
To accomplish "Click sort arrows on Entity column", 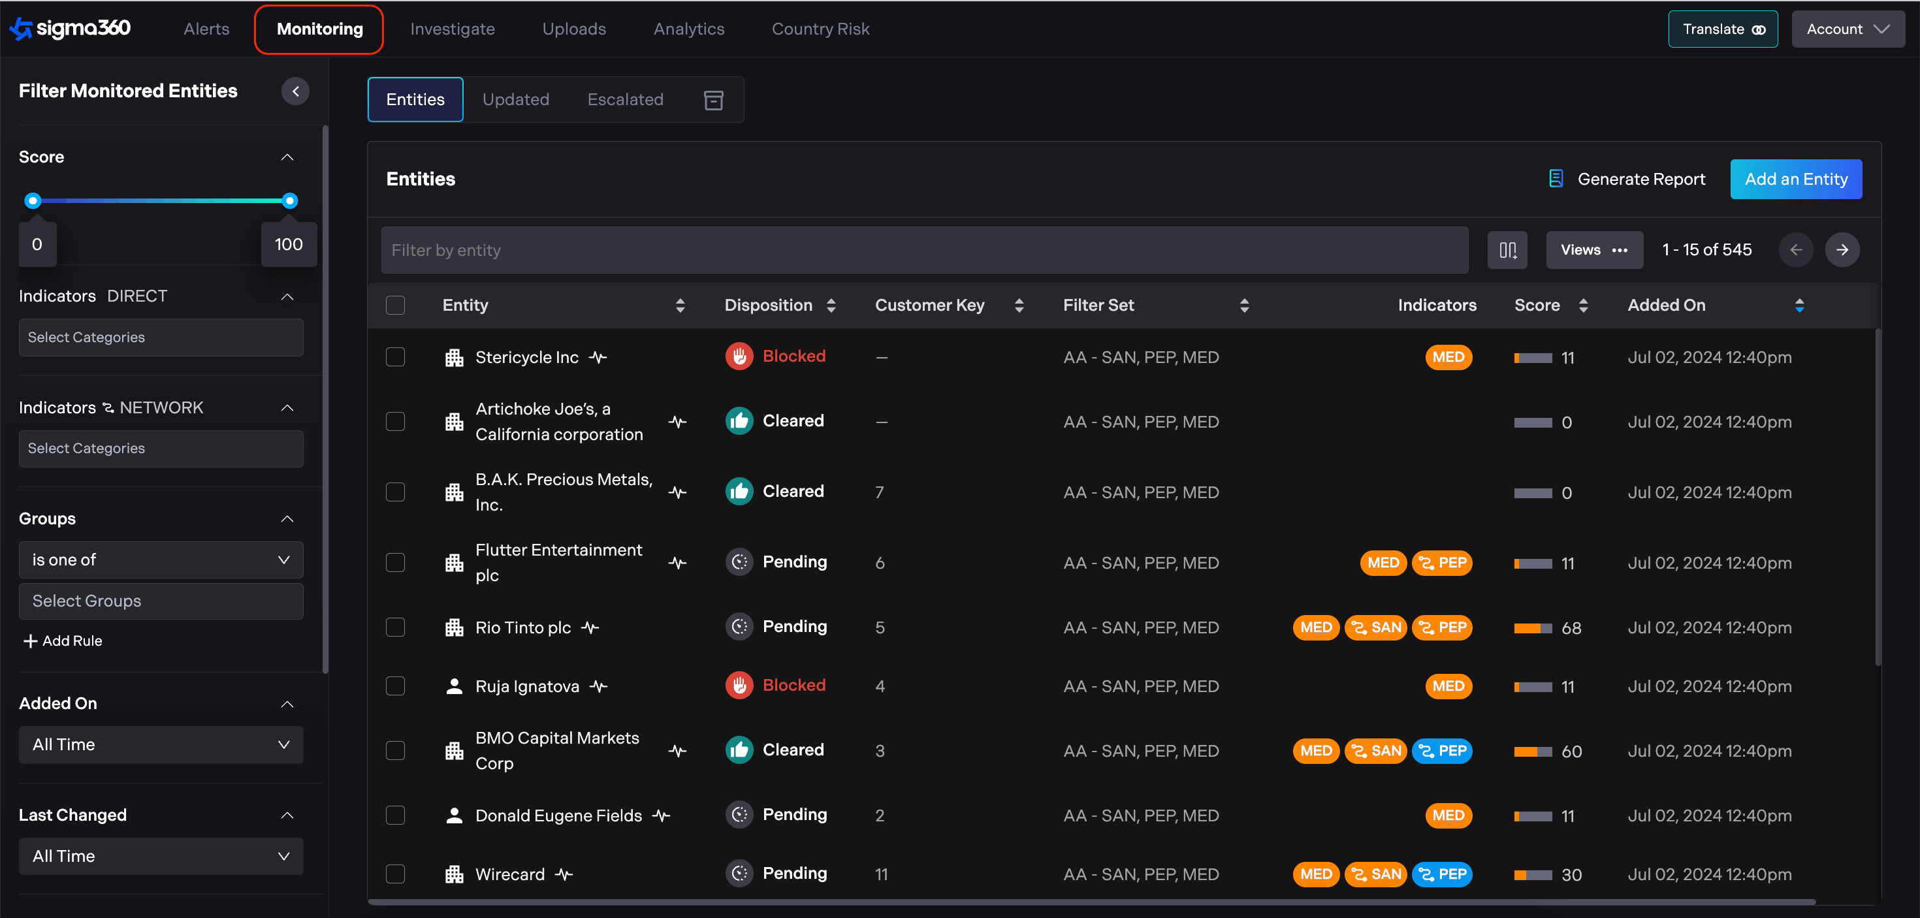I will (x=680, y=306).
